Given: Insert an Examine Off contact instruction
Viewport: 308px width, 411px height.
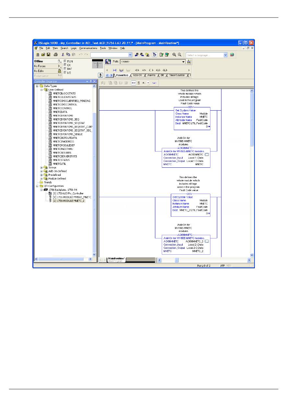Looking at the screenshot, I should coord(144,70).
